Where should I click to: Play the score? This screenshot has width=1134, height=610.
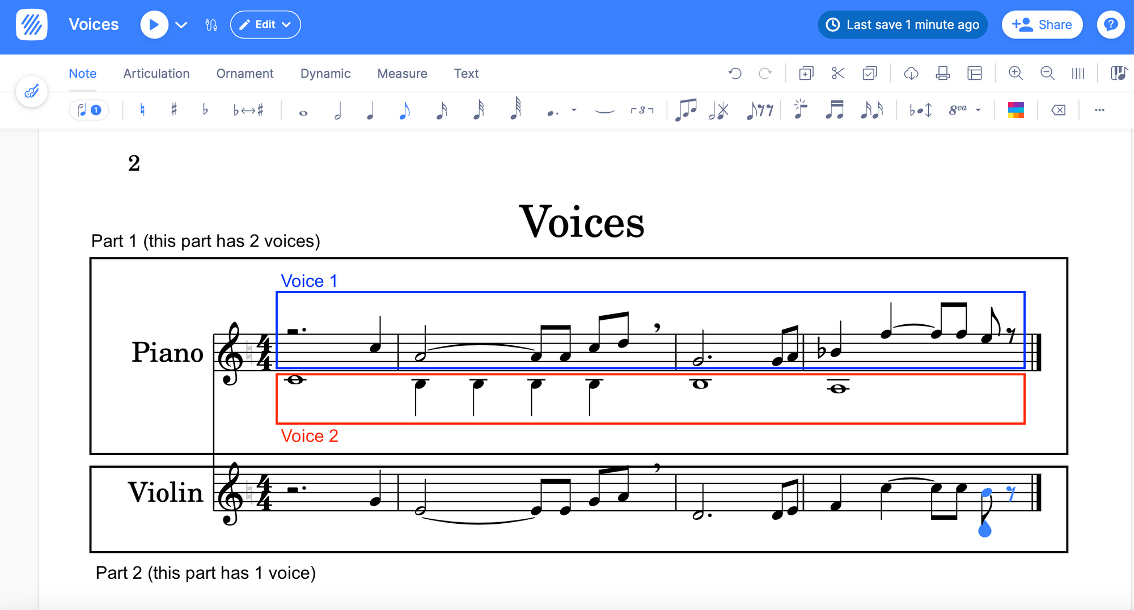154,25
